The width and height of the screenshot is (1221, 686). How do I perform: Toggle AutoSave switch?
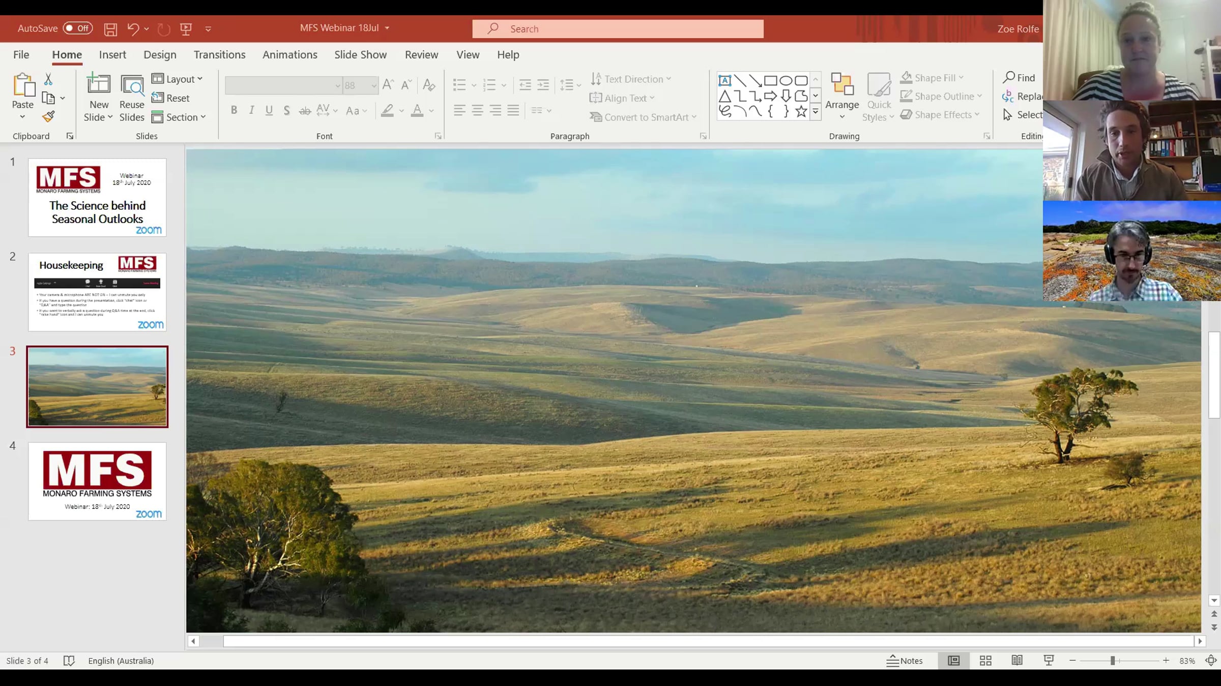pos(78,28)
